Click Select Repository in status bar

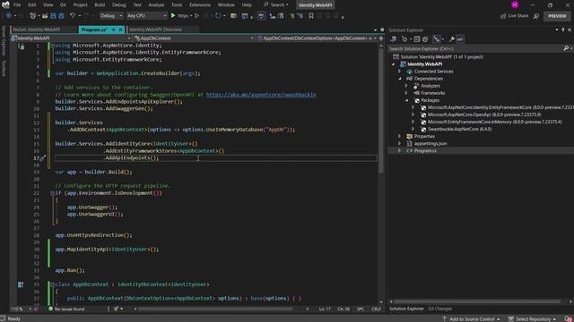533,318
